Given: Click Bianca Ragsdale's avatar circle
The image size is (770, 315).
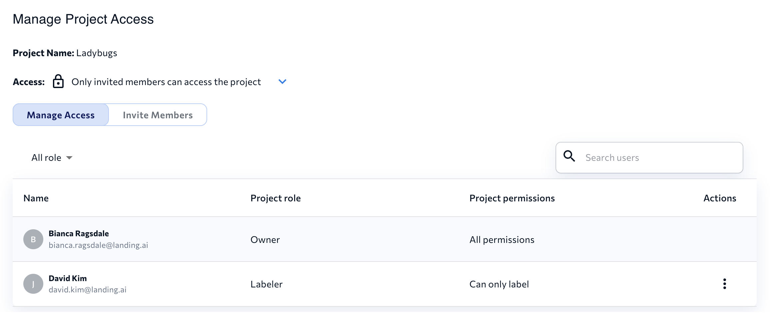Looking at the screenshot, I should 33,239.
